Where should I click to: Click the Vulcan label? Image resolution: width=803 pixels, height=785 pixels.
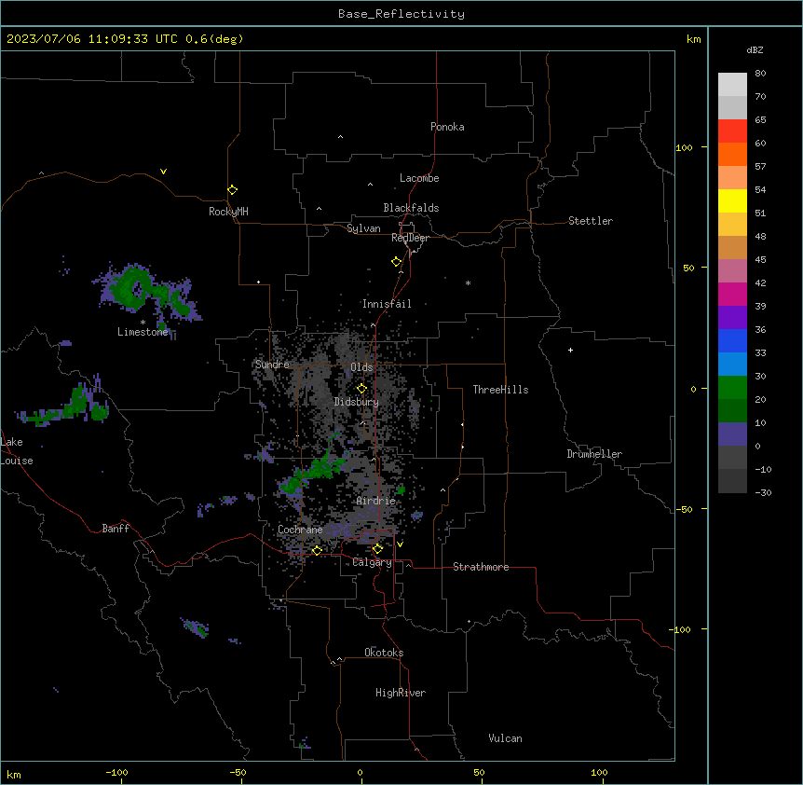[x=506, y=738]
